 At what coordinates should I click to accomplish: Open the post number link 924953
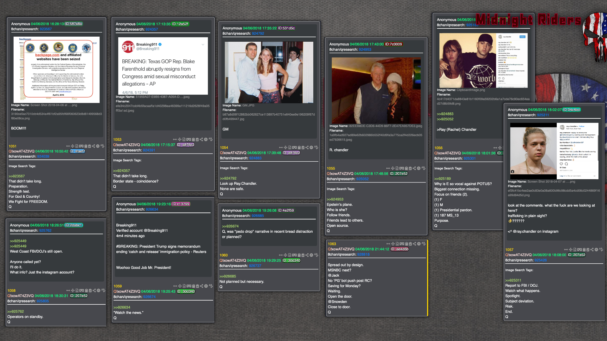365,50
